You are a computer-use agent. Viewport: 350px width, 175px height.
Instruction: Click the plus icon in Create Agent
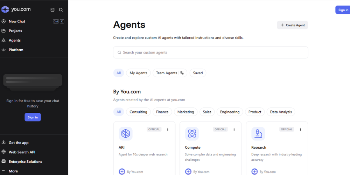point(282,25)
